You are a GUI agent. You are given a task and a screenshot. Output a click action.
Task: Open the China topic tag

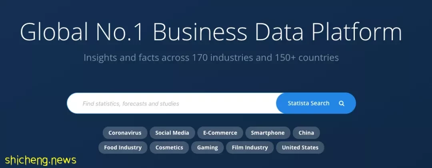(306, 133)
